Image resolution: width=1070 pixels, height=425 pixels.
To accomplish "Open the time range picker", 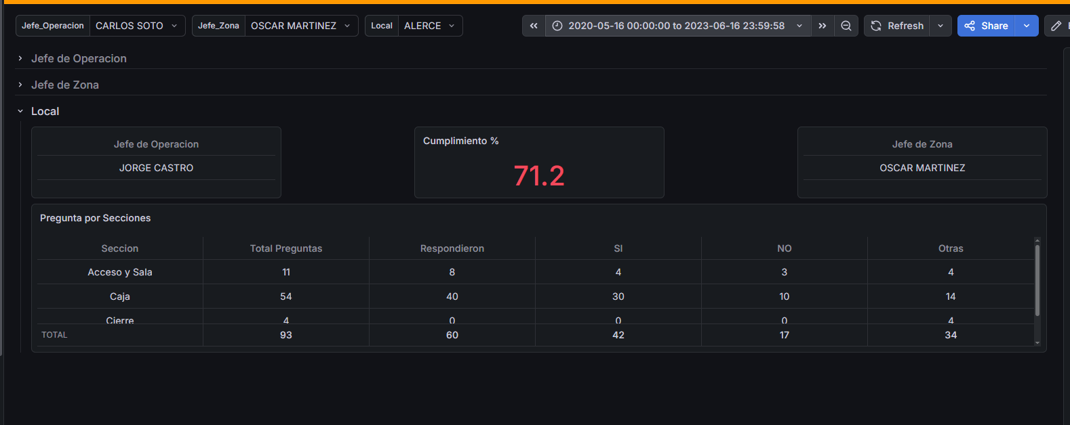I will point(677,26).
